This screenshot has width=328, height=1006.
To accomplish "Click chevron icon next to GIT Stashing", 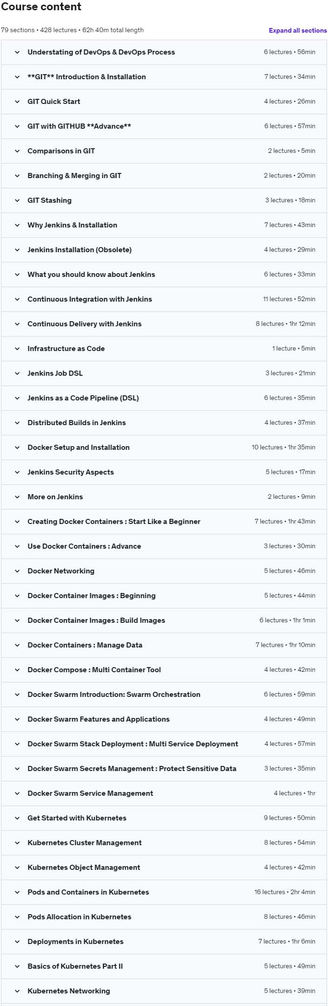I will tap(17, 200).
